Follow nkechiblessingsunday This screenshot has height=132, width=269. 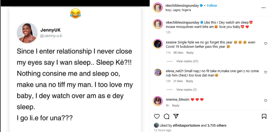(212, 5)
